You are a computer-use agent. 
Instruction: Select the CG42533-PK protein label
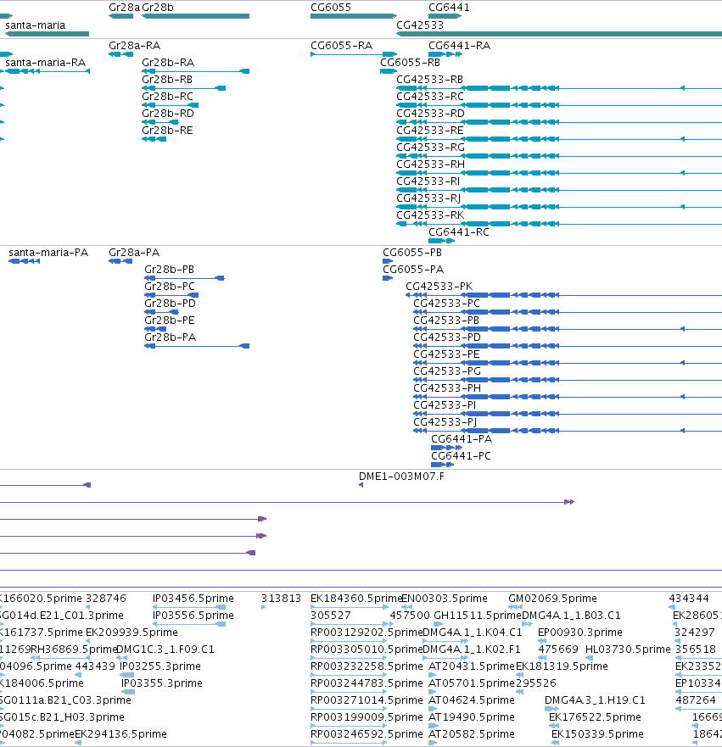(x=439, y=287)
